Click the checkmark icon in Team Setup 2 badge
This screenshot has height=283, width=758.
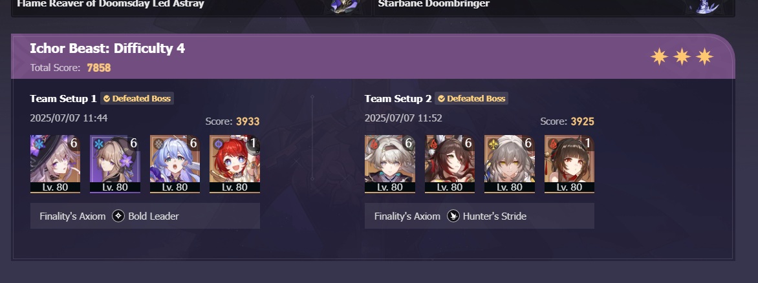point(441,98)
